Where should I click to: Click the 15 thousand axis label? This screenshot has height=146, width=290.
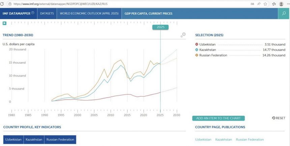click(18, 63)
